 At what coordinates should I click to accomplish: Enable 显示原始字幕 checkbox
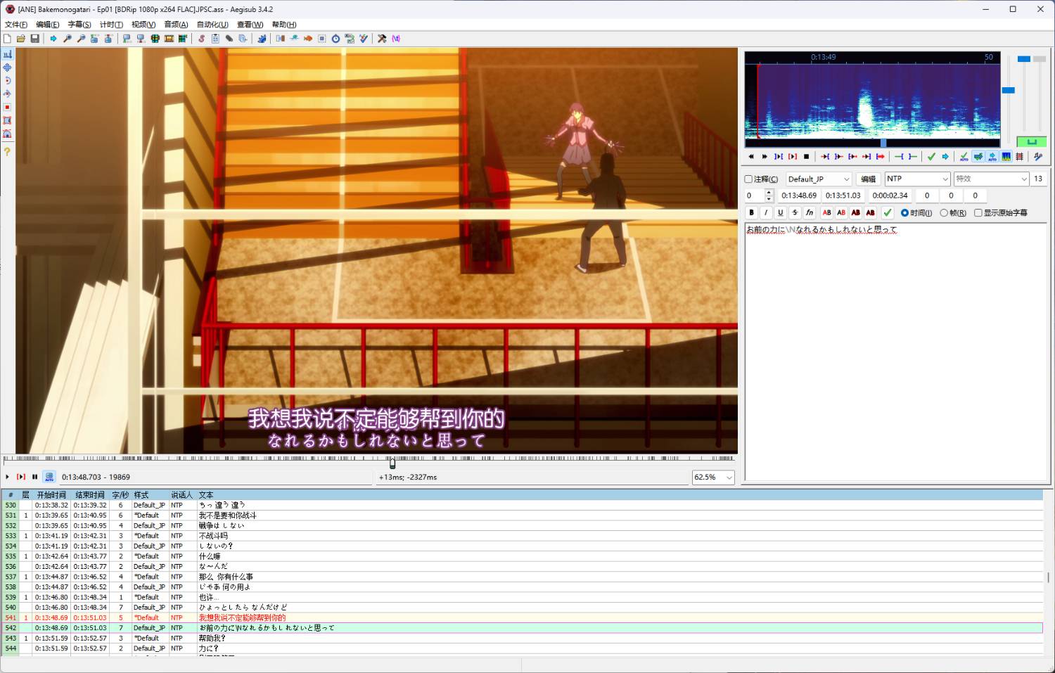pyautogui.click(x=978, y=213)
